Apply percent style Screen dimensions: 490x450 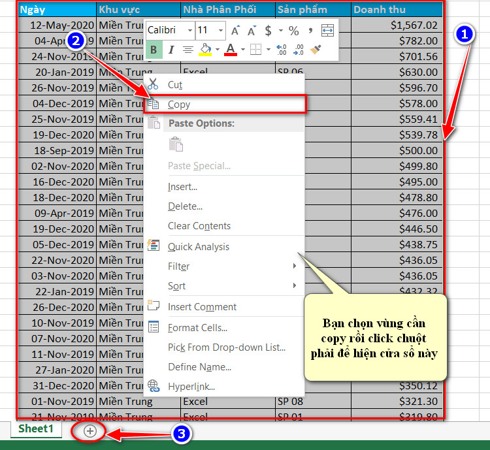point(294,31)
